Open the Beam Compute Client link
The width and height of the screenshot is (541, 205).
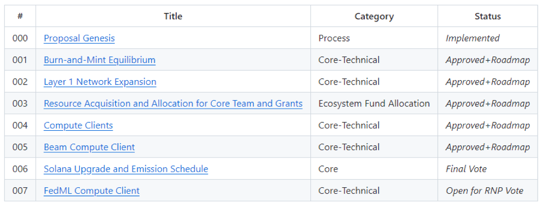click(x=89, y=147)
